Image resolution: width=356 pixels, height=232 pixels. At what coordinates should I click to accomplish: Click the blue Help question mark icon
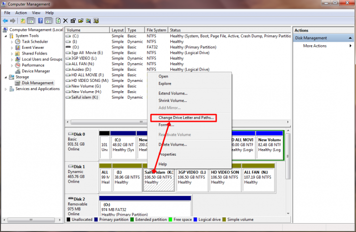point(40,21)
